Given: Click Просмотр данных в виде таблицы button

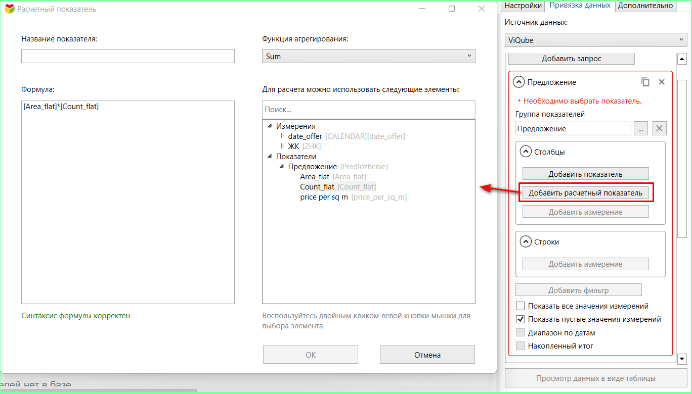Looking at the screenshot, I should point(596,378).
